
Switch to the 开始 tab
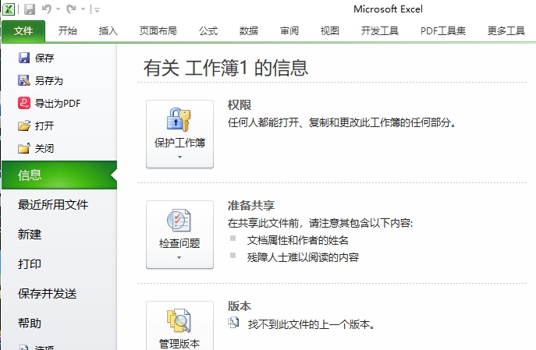(x=67, y=31)
